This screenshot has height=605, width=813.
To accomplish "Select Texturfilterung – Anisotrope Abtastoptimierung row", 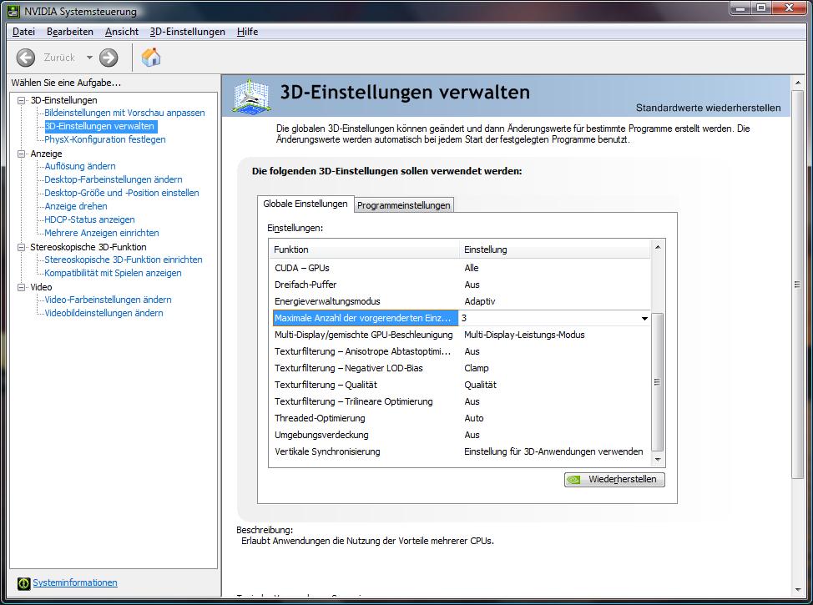I will 462,351.
